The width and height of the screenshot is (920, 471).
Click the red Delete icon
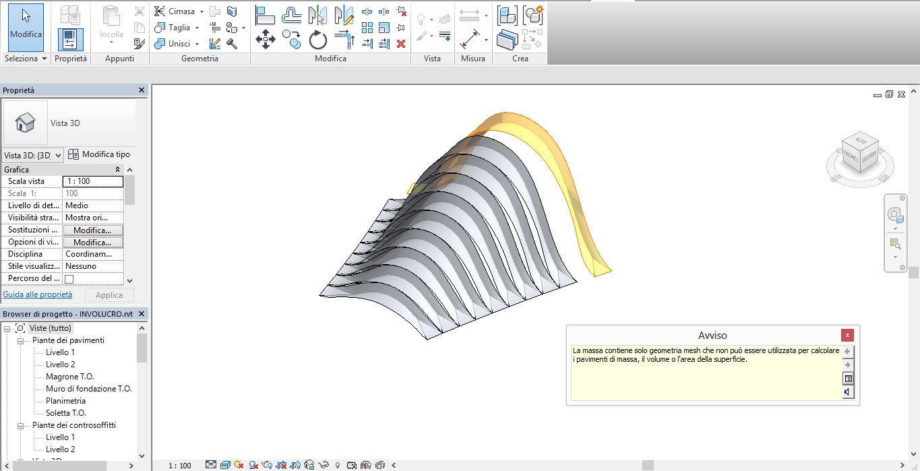(401, 44)
